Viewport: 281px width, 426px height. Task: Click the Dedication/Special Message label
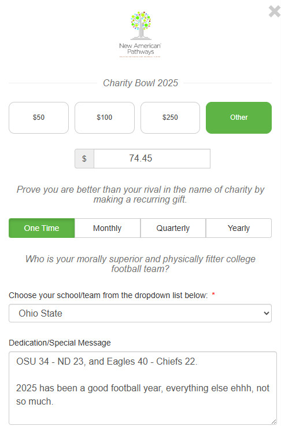(60, 343)
